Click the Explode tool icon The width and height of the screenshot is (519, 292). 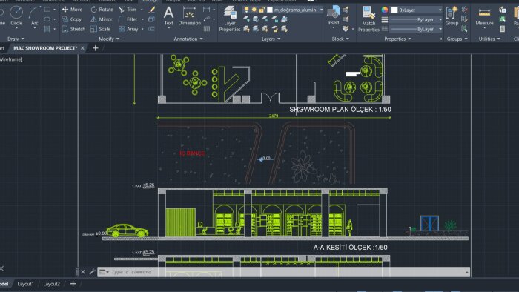(151, 19)
